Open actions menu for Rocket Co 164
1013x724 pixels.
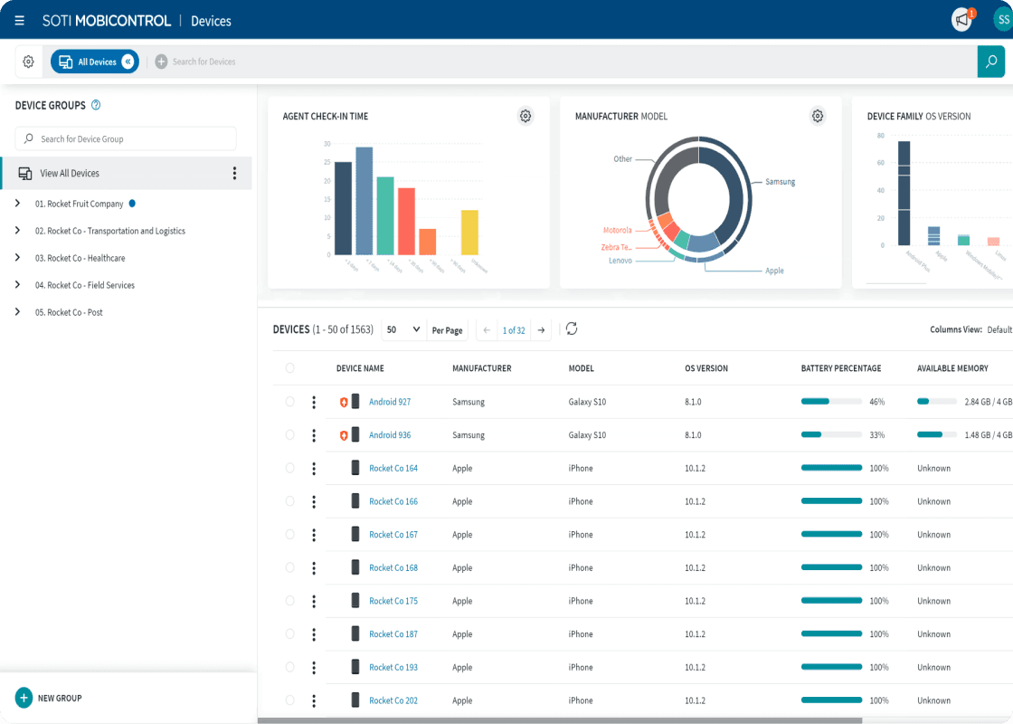[x=314, y=469]
